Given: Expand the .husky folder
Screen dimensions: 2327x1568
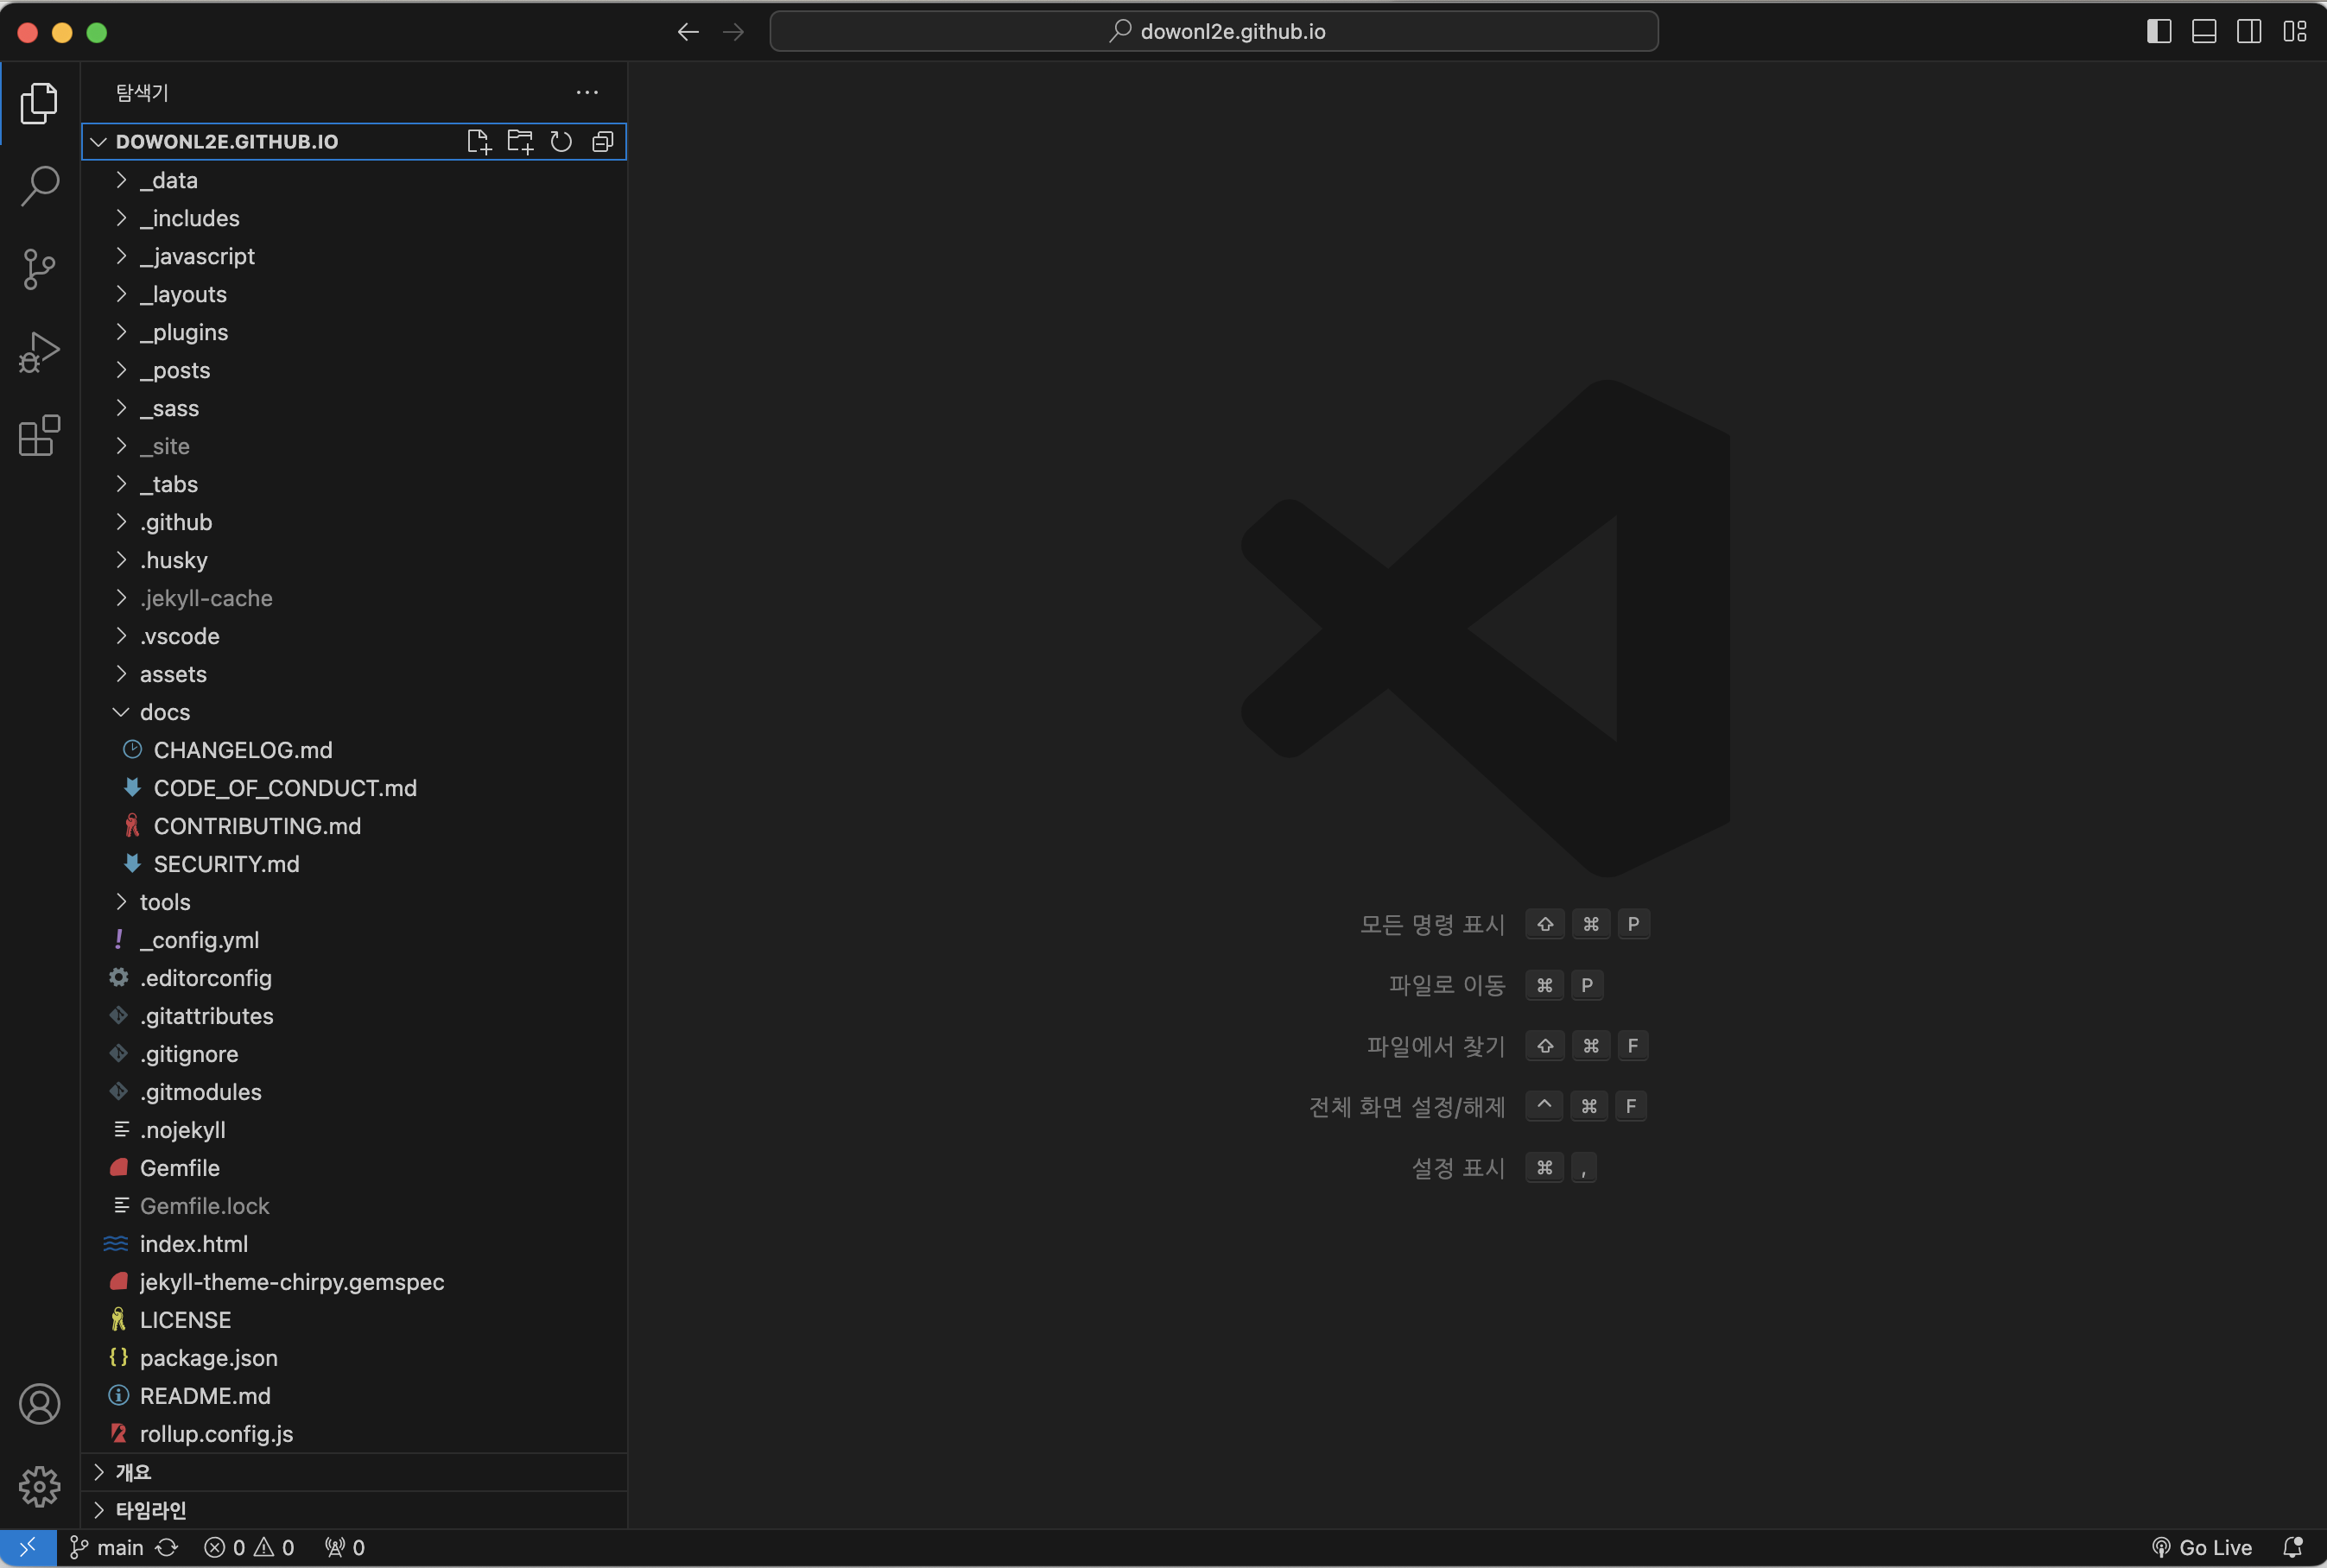Looking at the screenshot, I should point(354,561).
